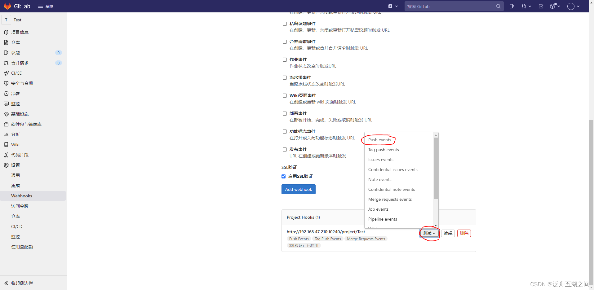Open the project Wiki page

15,144
